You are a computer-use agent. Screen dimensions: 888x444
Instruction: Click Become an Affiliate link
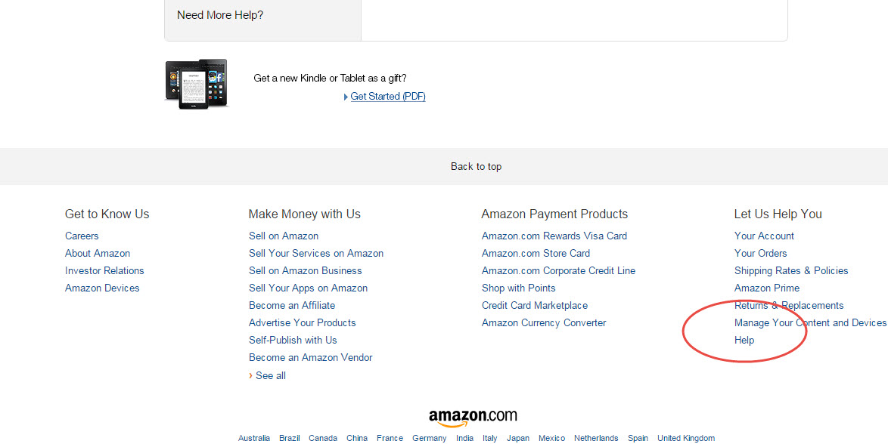click(x=291, y=305)
